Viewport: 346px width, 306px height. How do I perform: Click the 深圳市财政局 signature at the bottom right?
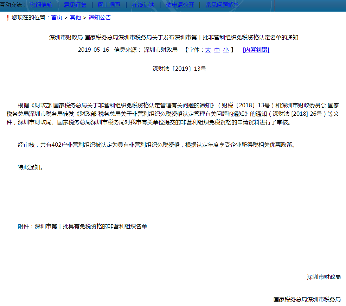click(x=323, y=277)
